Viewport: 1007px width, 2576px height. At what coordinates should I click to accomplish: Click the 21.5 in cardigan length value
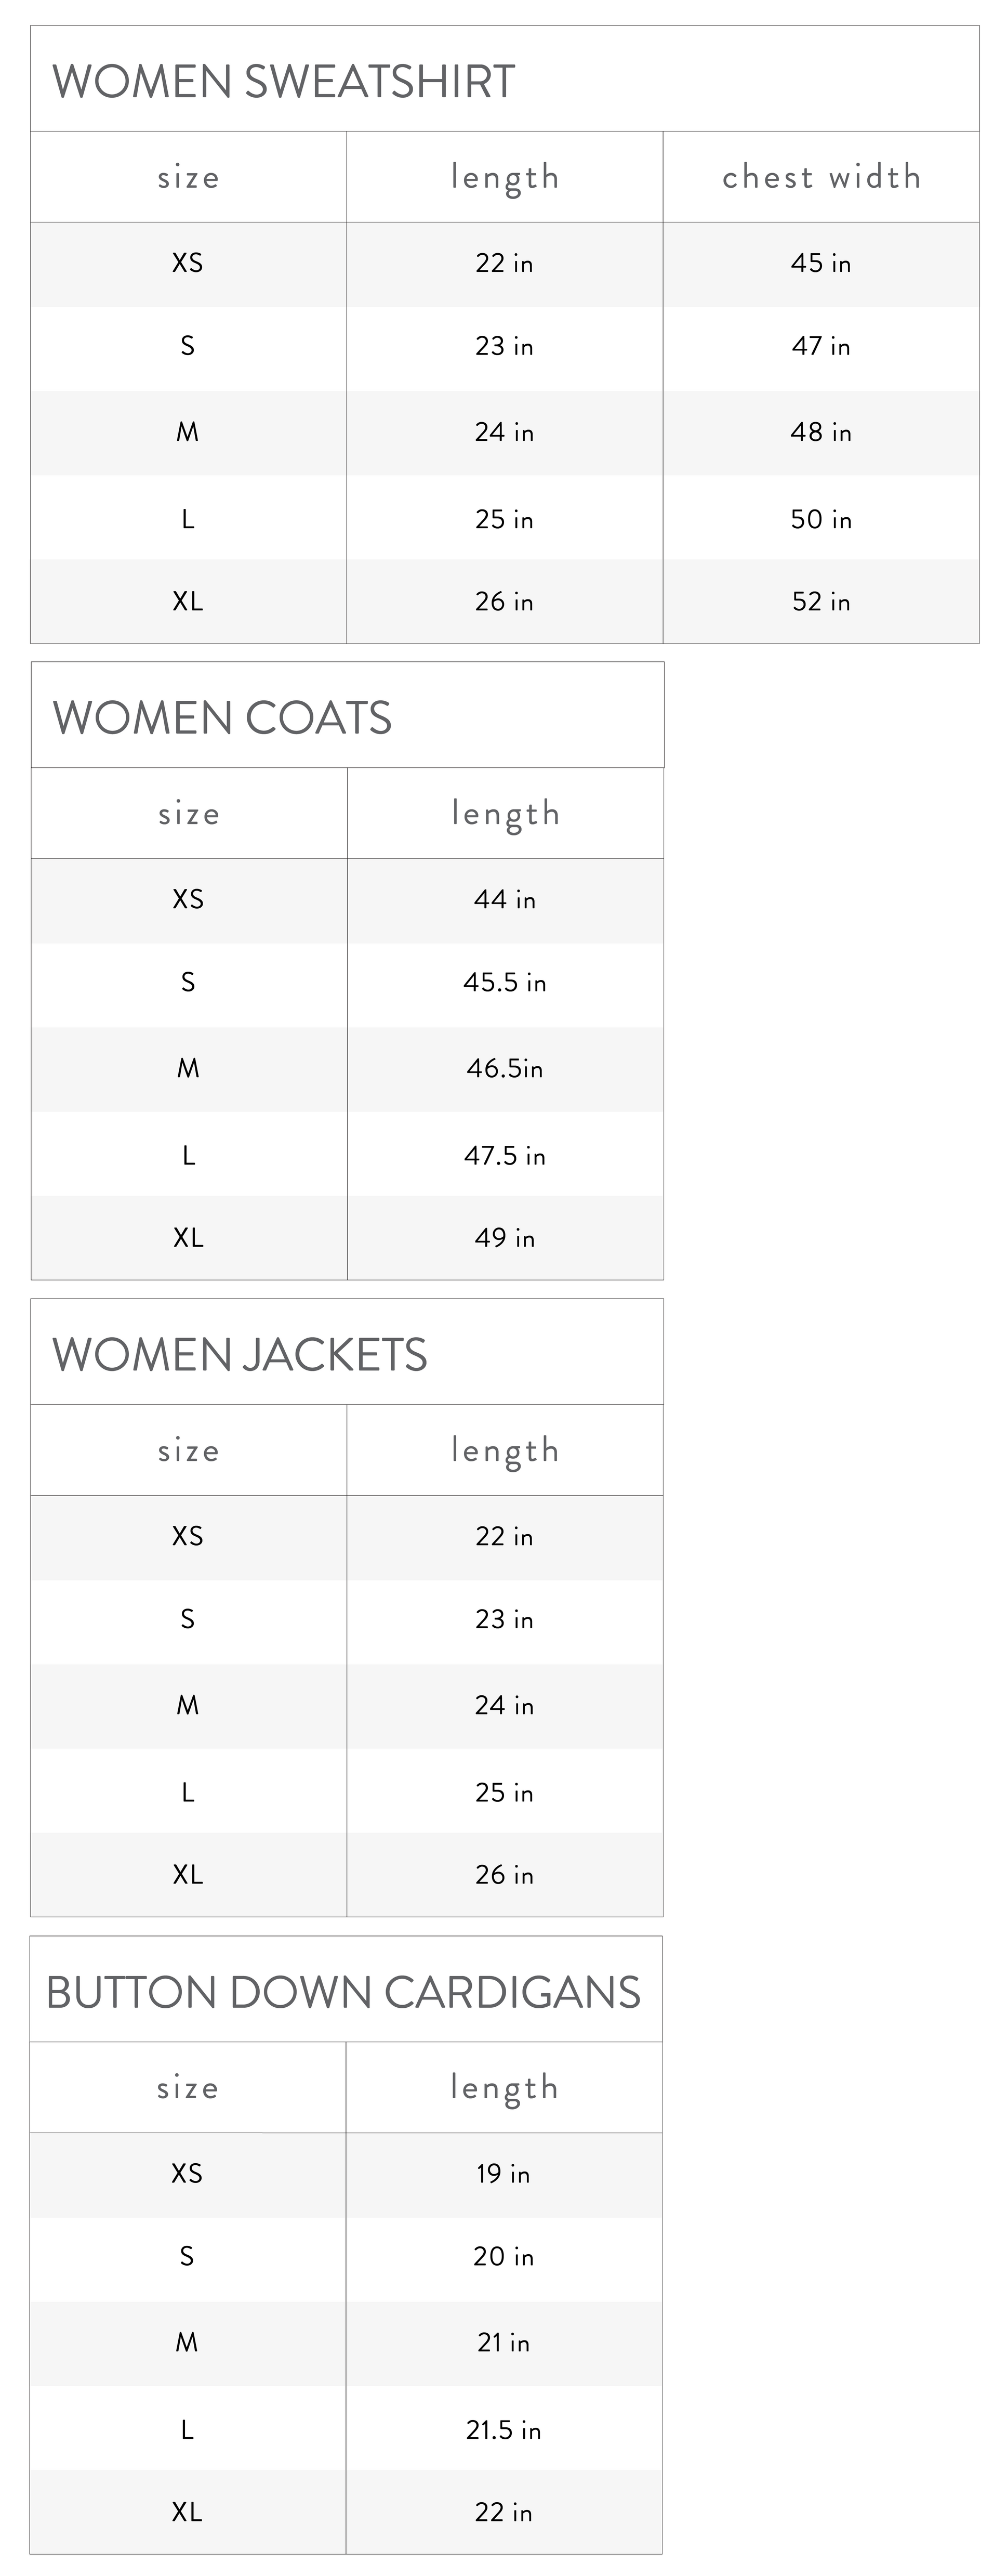coord(504,2430)
